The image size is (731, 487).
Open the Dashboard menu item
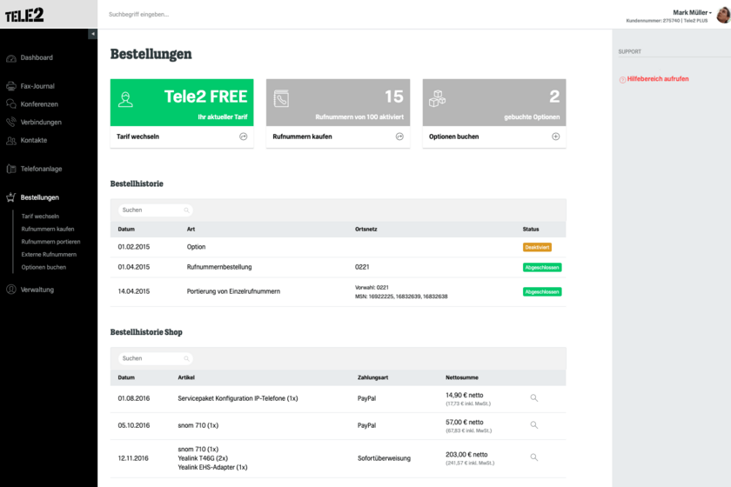coord(37,57)
